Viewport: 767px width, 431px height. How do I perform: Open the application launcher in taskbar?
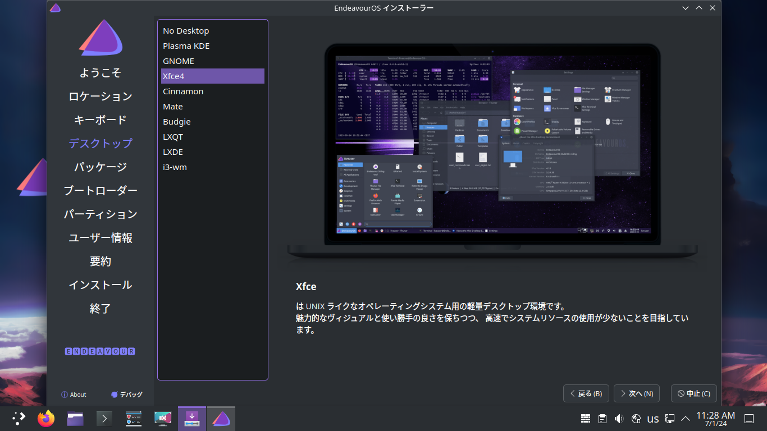tap(20, 418)
